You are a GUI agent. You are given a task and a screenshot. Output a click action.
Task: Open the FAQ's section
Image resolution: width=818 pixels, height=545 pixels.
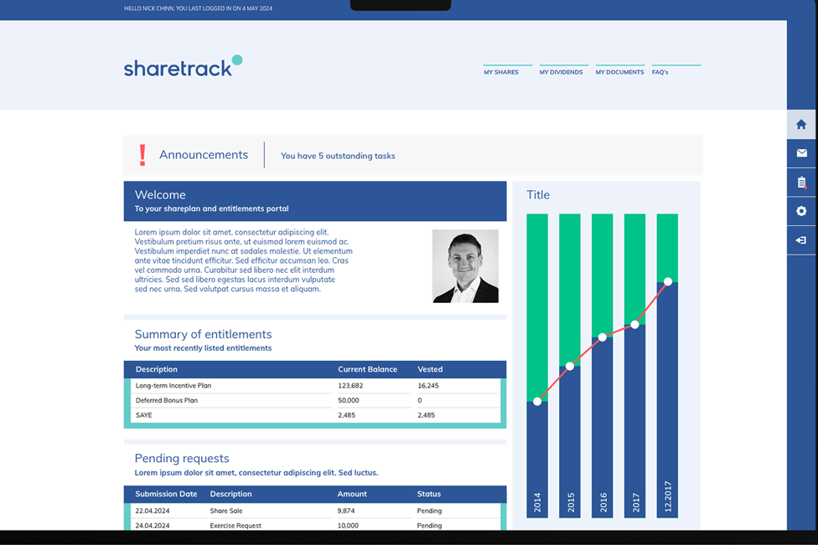[660, 72]
